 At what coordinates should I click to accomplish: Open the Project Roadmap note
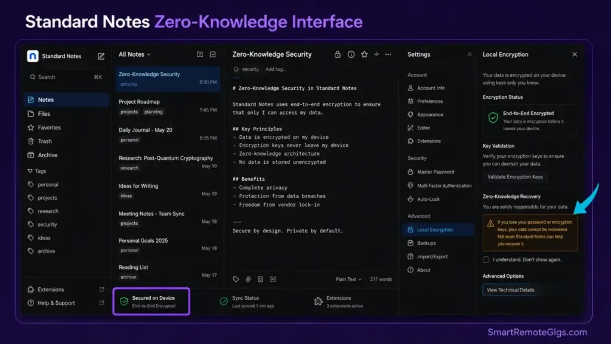[x=168, y=106]
